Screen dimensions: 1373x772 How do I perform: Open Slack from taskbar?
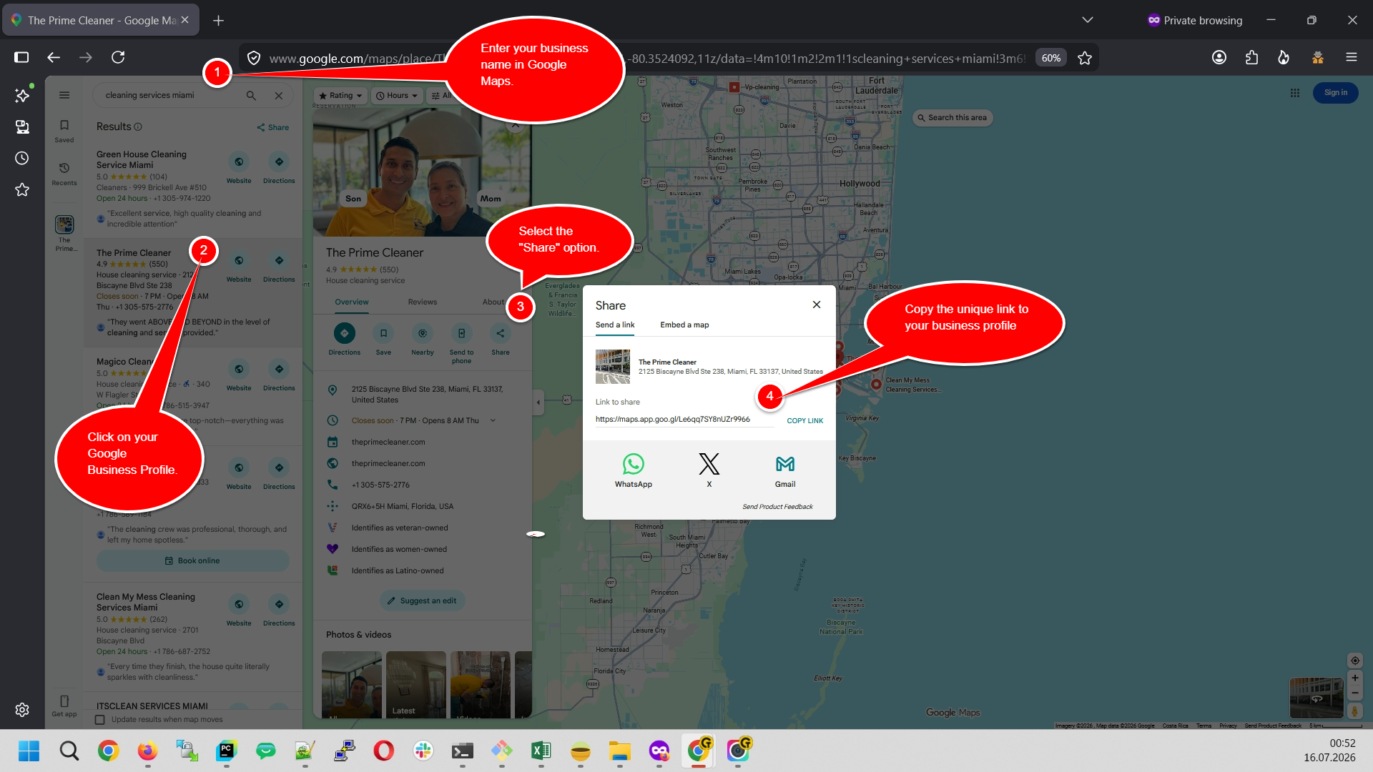(423, 751)
